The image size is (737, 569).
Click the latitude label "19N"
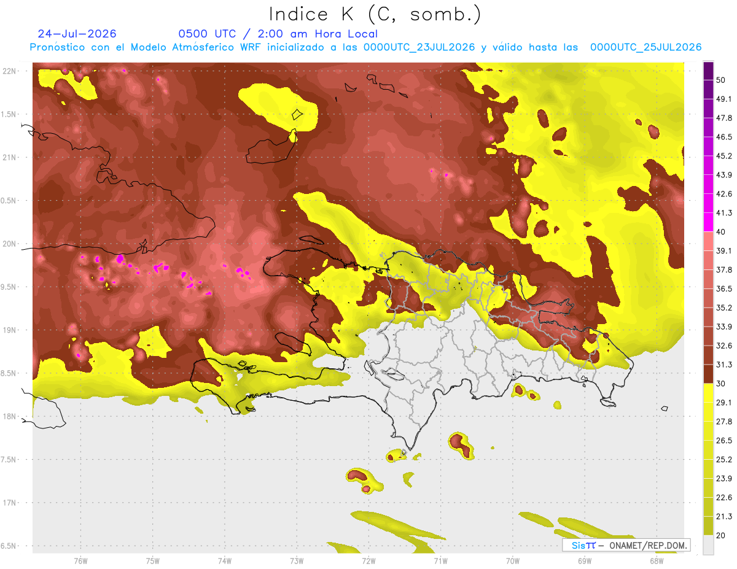point(9,330)
